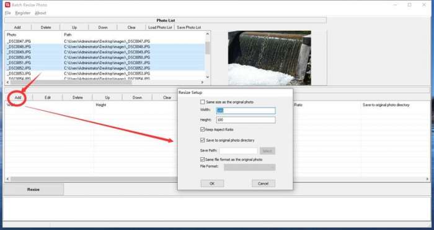
Task: Click Load Photo List button
Action: point(160,27)
